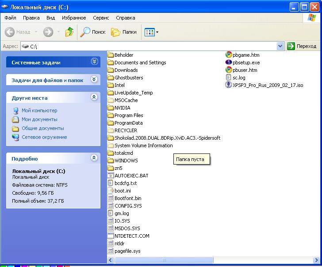Select the pbgame.htm Chrome file icon
Viewport: 322px width, 267px height.
229,55
